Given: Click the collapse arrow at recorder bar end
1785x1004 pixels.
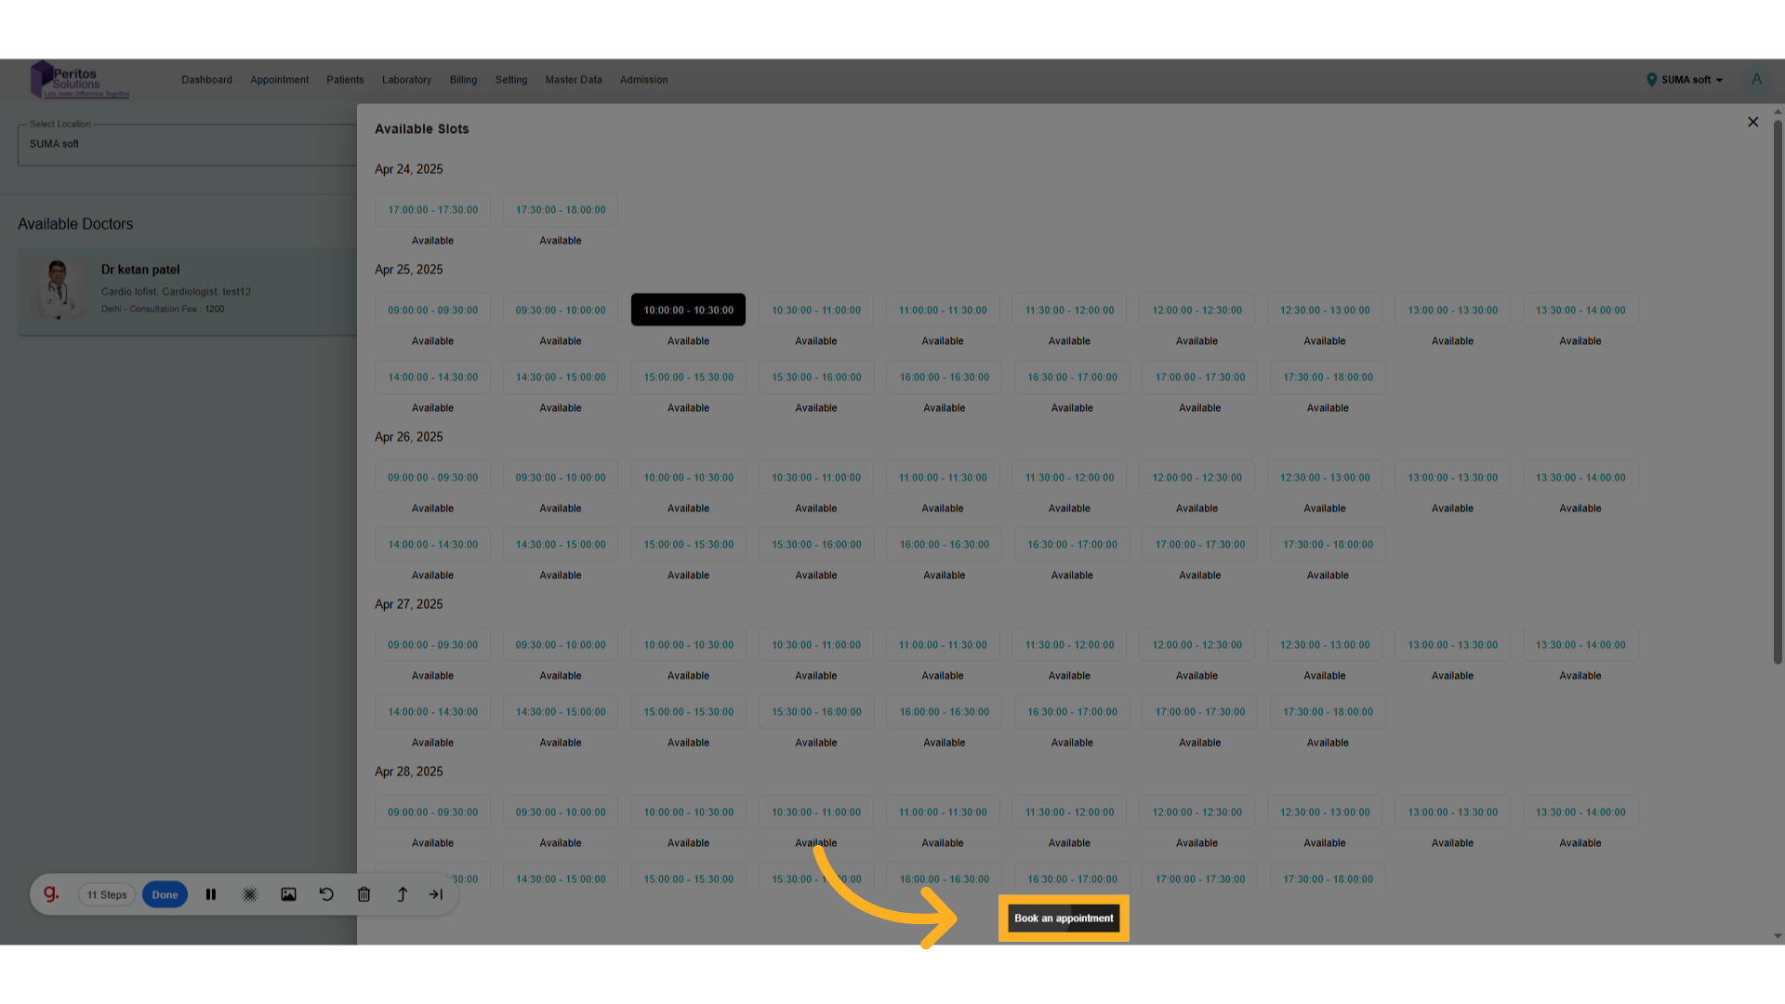Looking at the screenshot, I should (x=436, y=894).
